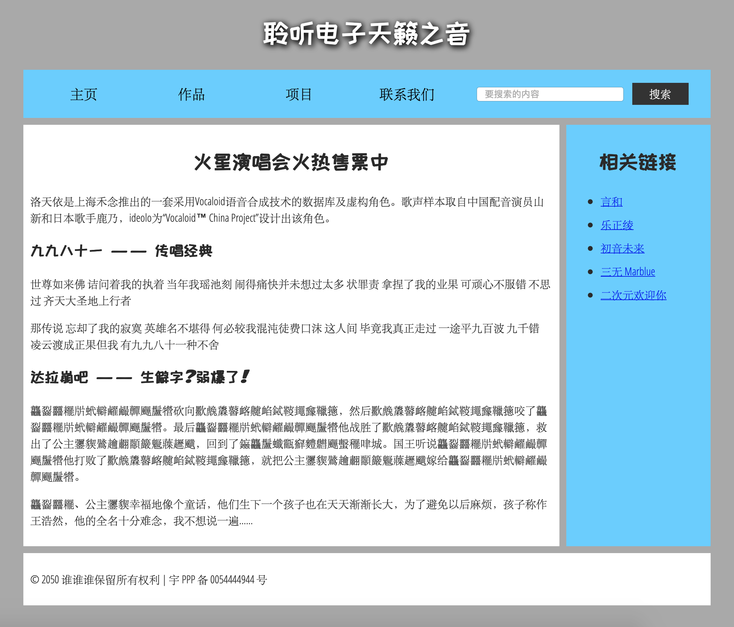This screenshot has height=627, width=734.
Task: Click the bullet next to 言和 link
Action: point(590,201)
